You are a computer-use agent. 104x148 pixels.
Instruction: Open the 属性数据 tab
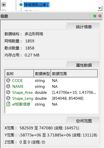click(83, 65)
